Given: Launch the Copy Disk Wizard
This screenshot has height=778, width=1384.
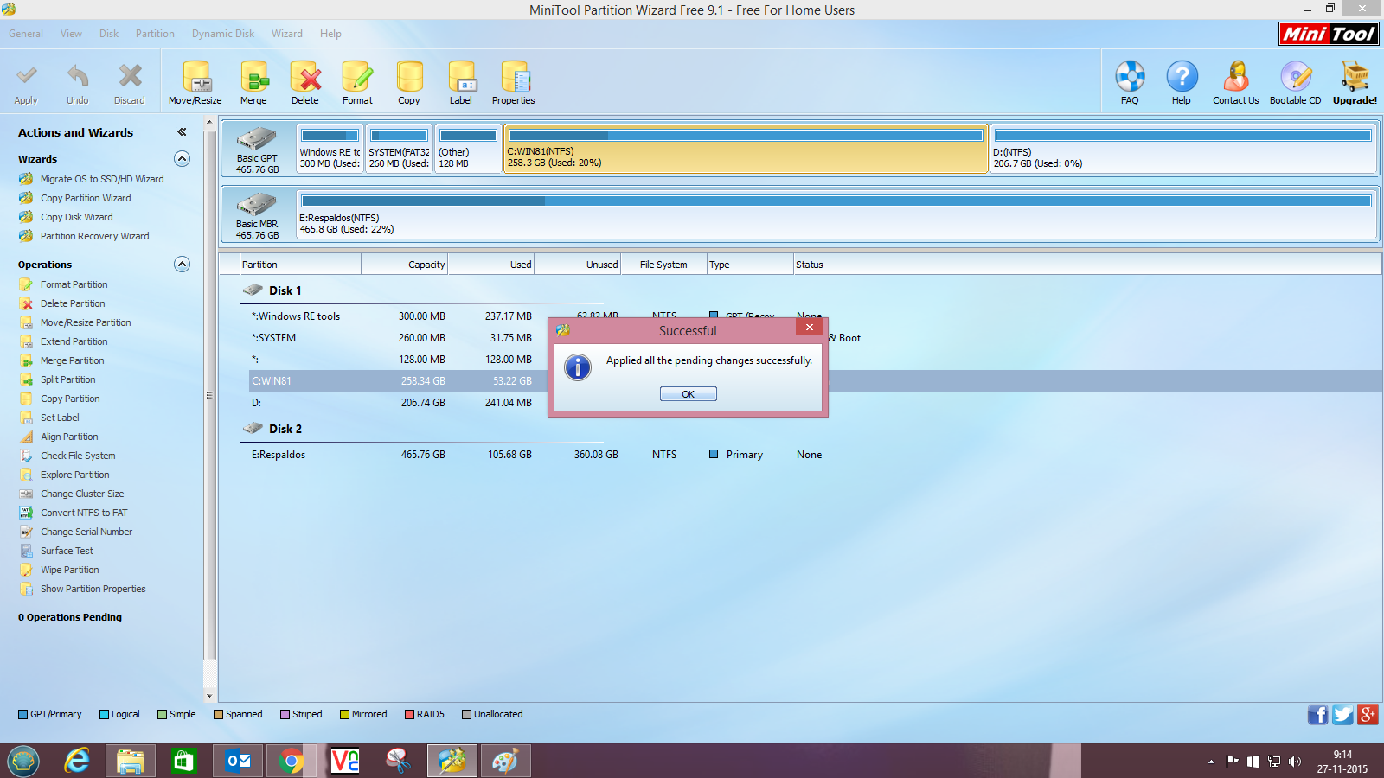Looking at the screenshot, I should tap(76, 217).
